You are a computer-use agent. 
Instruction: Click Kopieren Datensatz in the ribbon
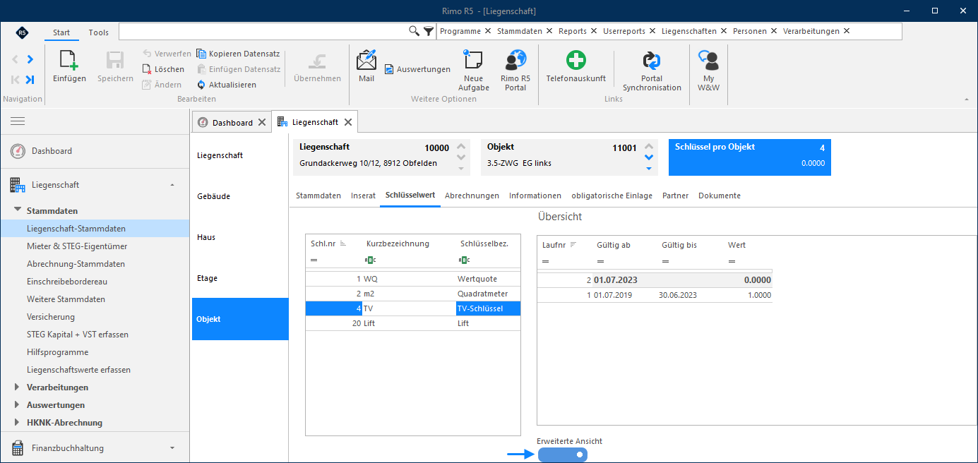click(x=237, y=54)
